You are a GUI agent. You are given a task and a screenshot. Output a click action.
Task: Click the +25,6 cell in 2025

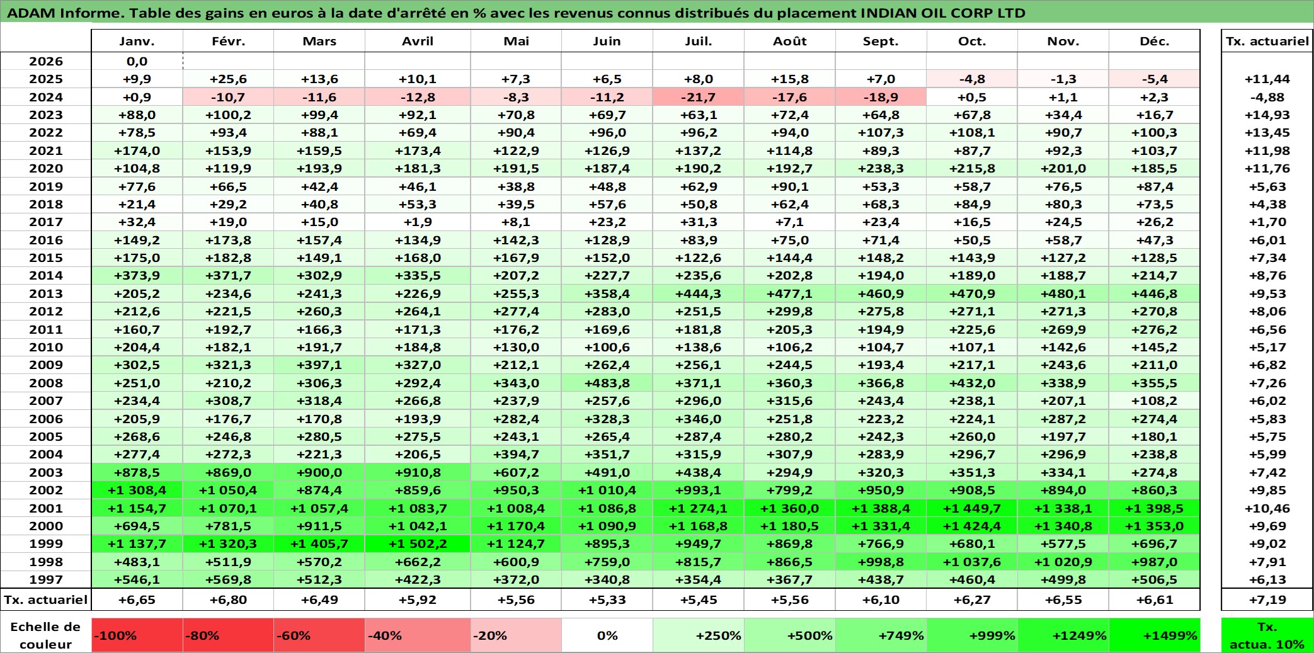(229, 79)
